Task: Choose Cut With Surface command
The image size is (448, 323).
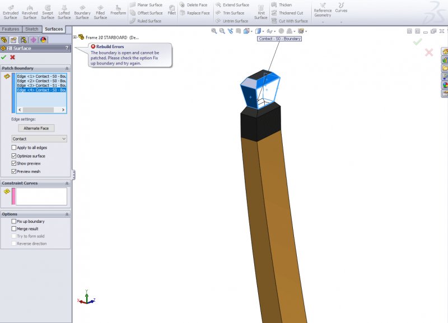Action: (x=290, y=21)
